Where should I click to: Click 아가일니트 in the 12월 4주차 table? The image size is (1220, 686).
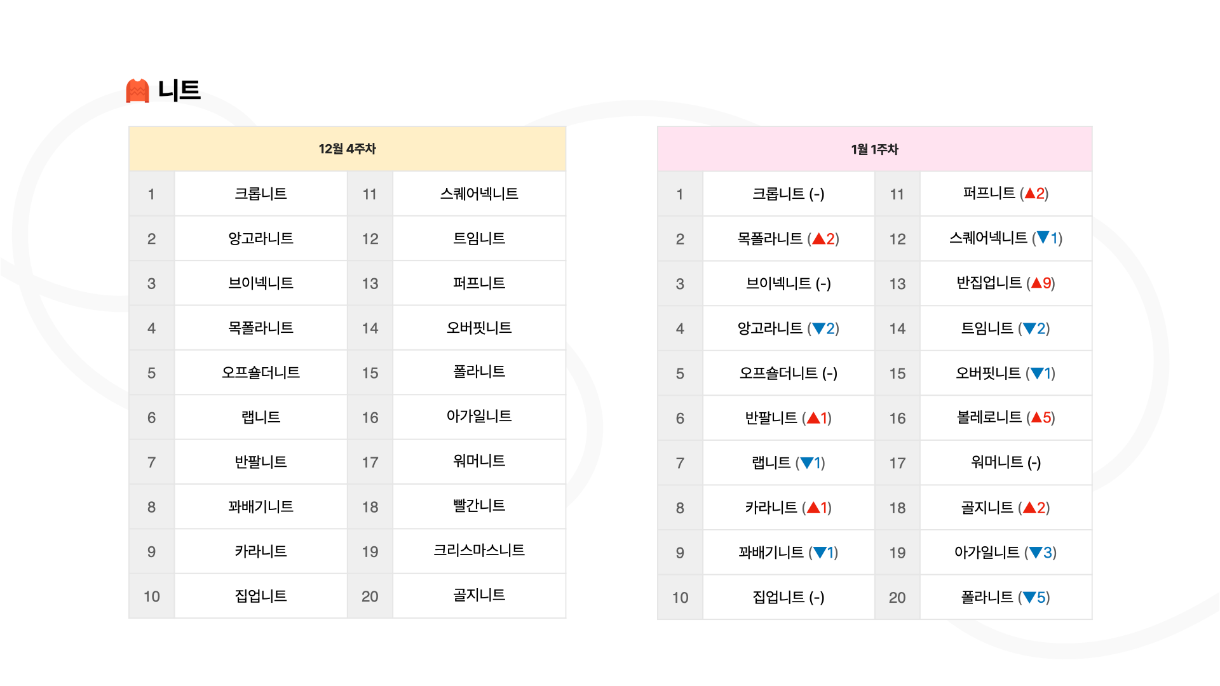pos(479,416)
